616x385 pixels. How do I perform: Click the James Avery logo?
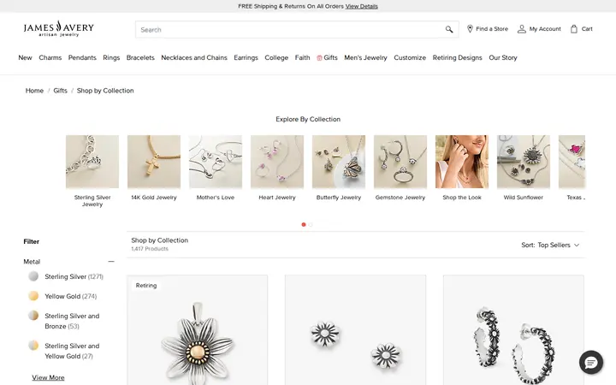point(58,29)
